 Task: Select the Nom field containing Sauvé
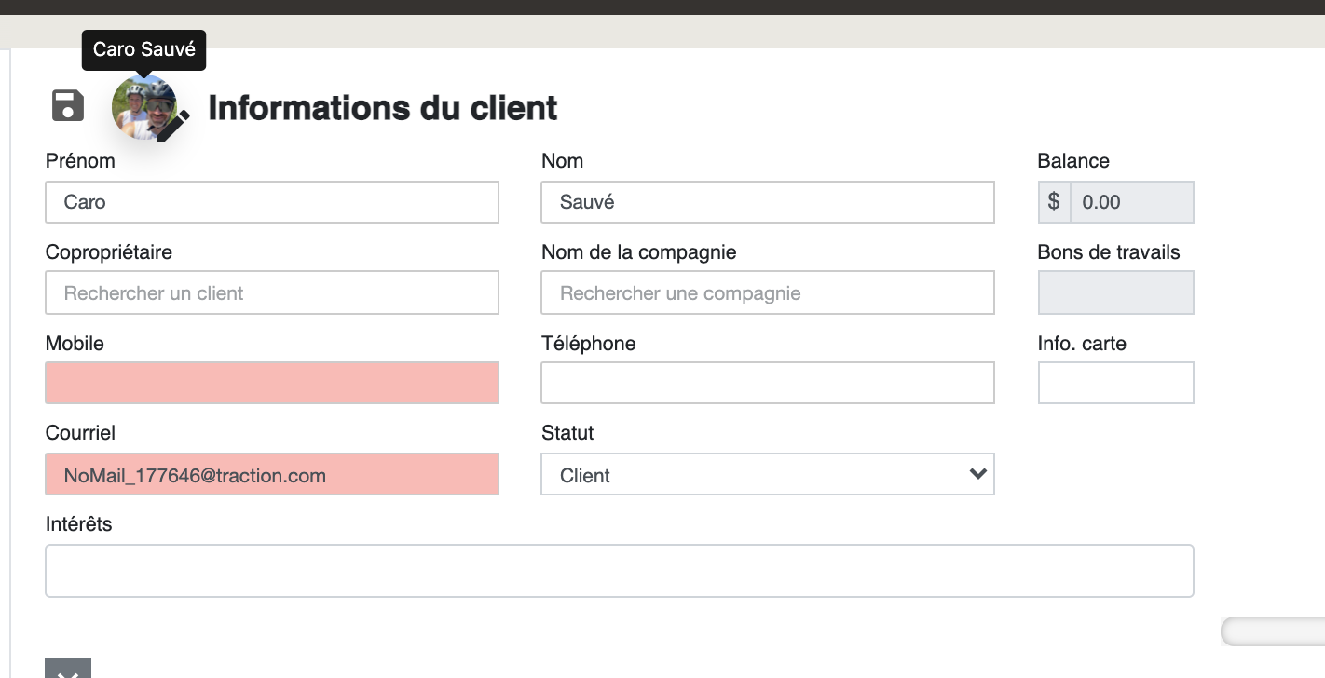[x=767, y=202]
